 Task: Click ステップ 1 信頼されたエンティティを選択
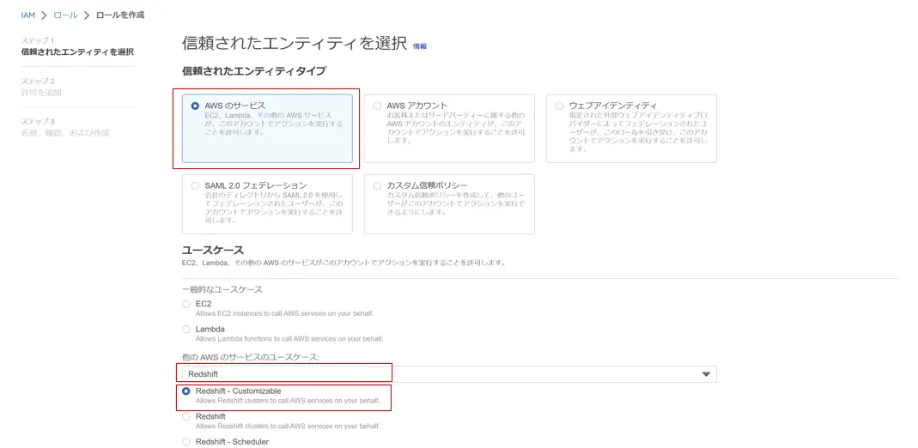click(x=77, y=47)
